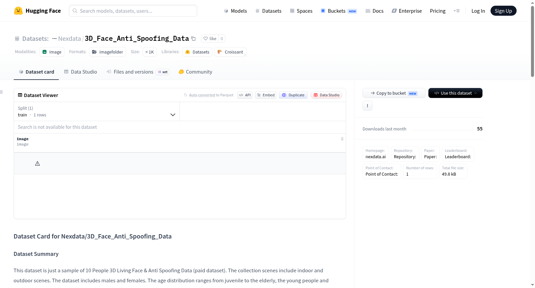The width and height of the screenshot is (535, 288).
Task: Open the Community tab
Action: pyautogui.click(x=195, y=72)
